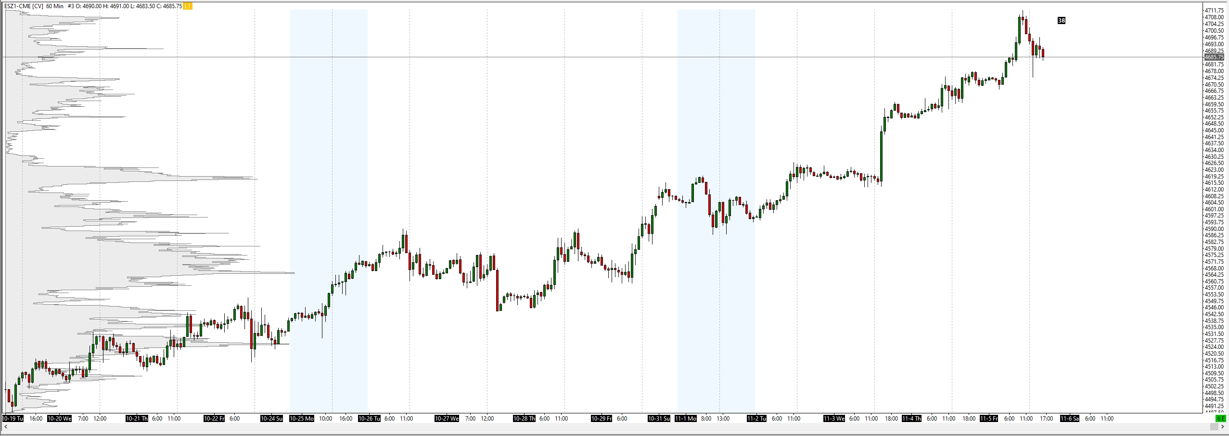Click the black 38 label box
The width and height of the screenshot is (1229, 436).
pyautogui.click(x=1061, y=21)
